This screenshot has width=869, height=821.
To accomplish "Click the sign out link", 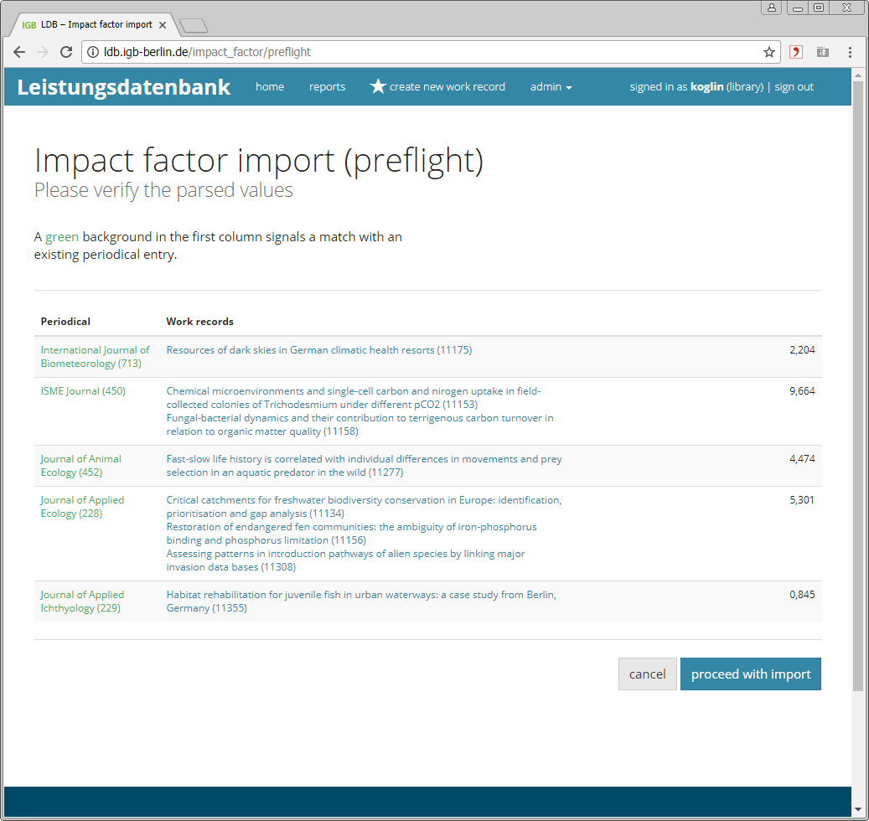I will (x=794, y=87).
